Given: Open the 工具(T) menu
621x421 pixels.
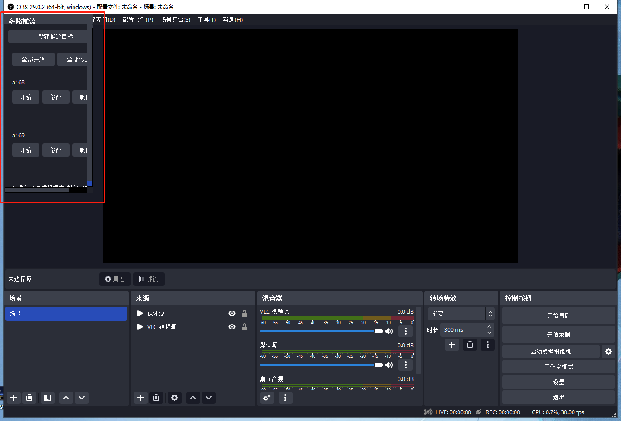Looking at the screenshot, I should [x=207, y=19].
